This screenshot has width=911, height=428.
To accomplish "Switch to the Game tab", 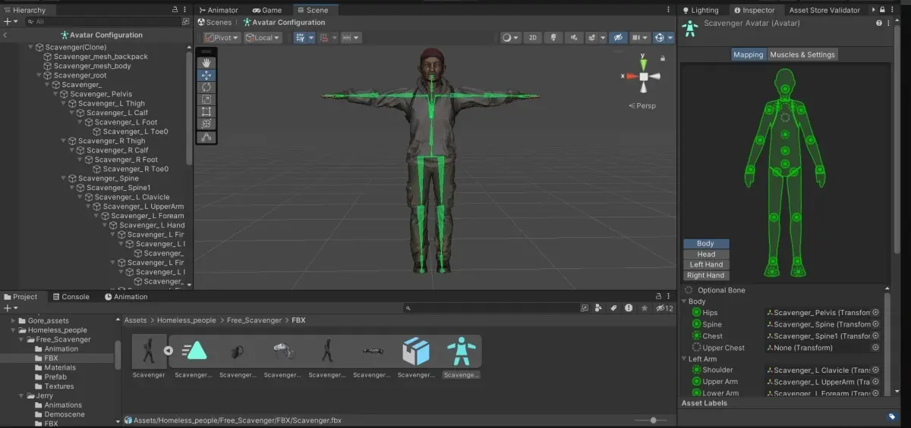I will click(x=267, y=10).
